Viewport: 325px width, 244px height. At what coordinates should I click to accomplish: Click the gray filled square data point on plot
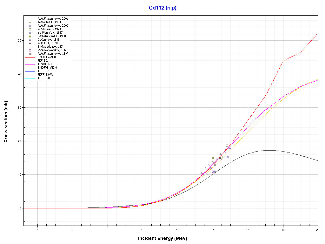tap(215, 165)
